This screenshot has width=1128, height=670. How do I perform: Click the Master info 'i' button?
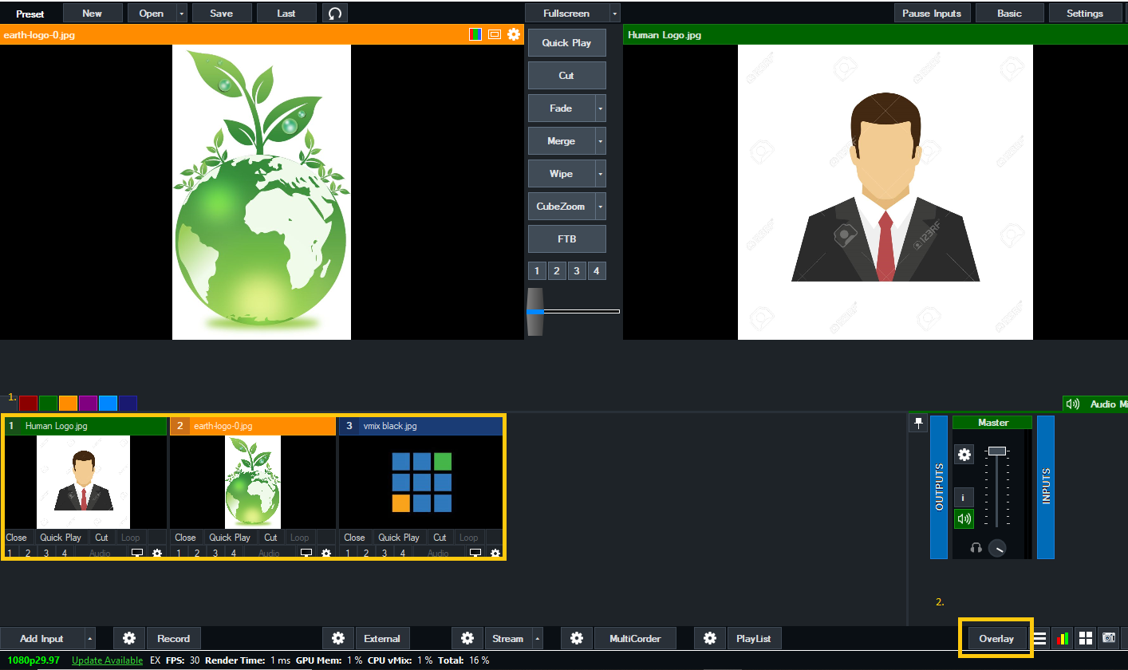point(964,497)
